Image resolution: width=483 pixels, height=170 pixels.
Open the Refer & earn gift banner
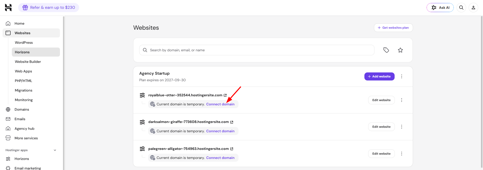(x=49, y=8)
